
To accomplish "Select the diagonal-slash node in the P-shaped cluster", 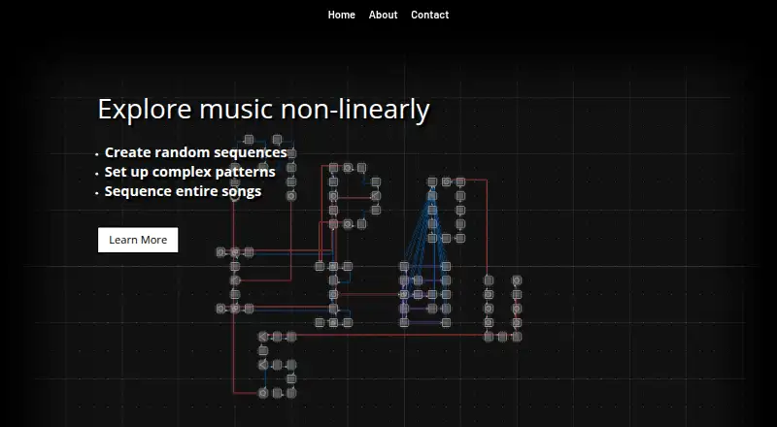I will coord(376,196).
